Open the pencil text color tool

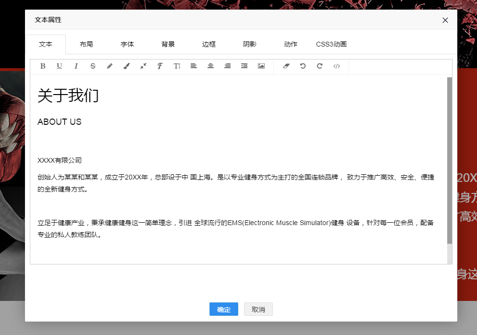tap(110, 66)
